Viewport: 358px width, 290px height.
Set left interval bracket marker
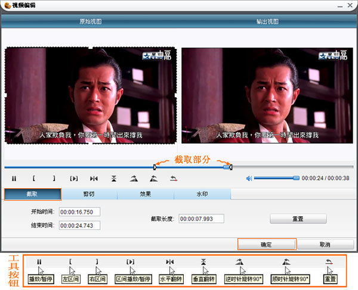34,179
